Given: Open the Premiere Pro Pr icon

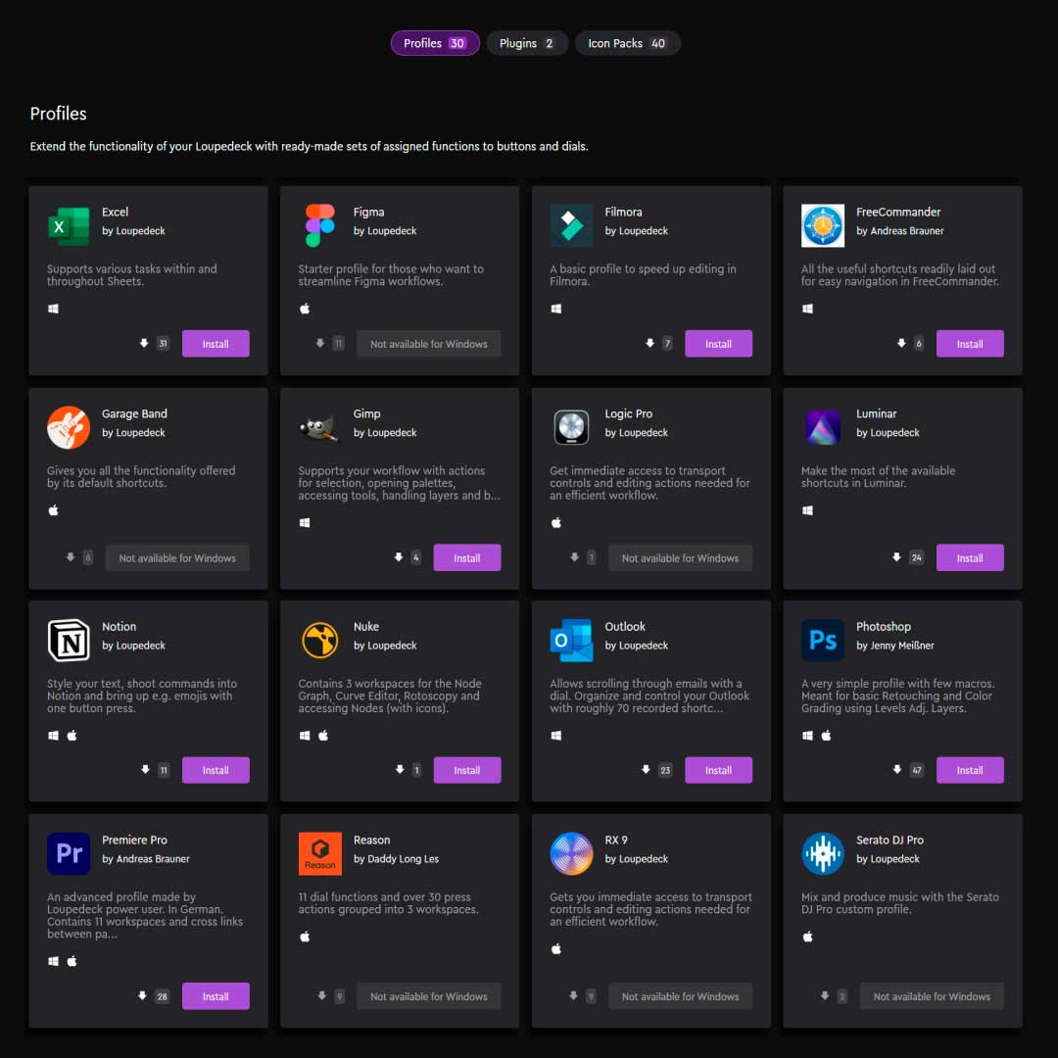Looking at the screenshot, I should 69,853.
